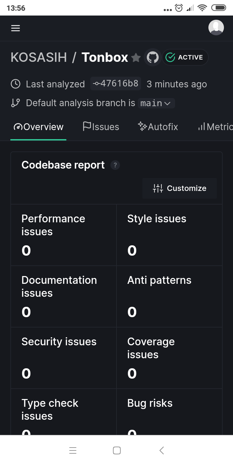Click the Codebase report heading
This screenshot has width=233, height=466.
[x=63, y=165]
